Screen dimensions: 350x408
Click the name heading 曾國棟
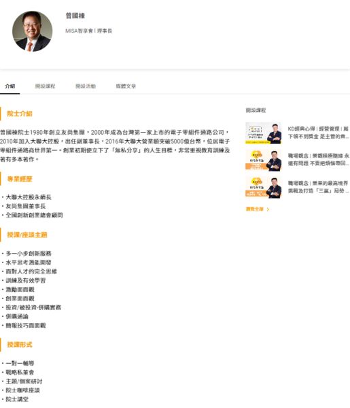pyautogui.click(x=75, y=16)
